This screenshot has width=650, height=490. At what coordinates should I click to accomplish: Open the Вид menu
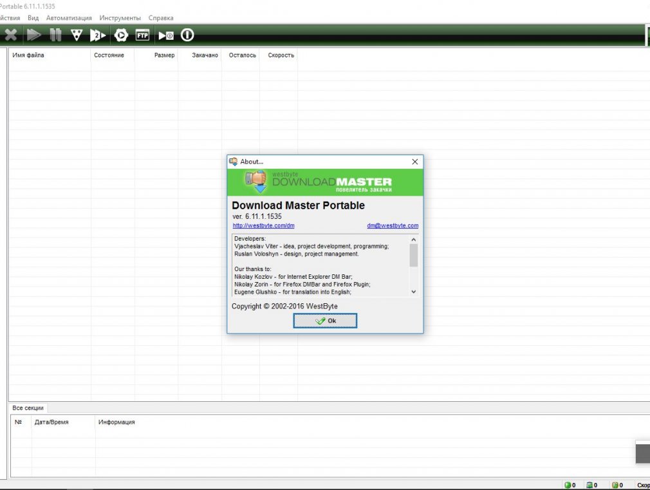33,18
